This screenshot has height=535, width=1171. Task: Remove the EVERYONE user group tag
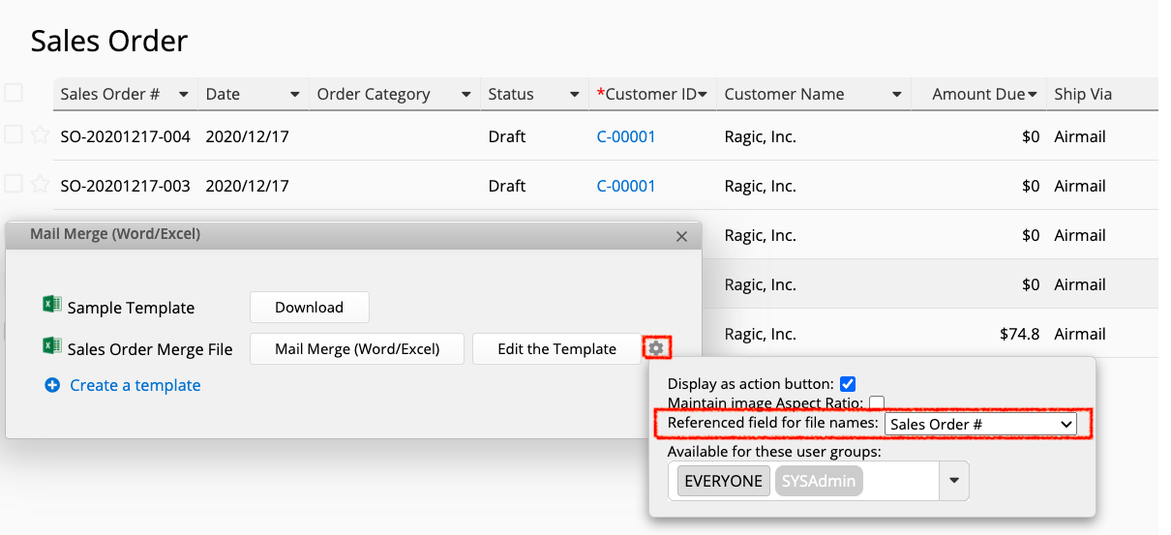click(x=723, y=481)
